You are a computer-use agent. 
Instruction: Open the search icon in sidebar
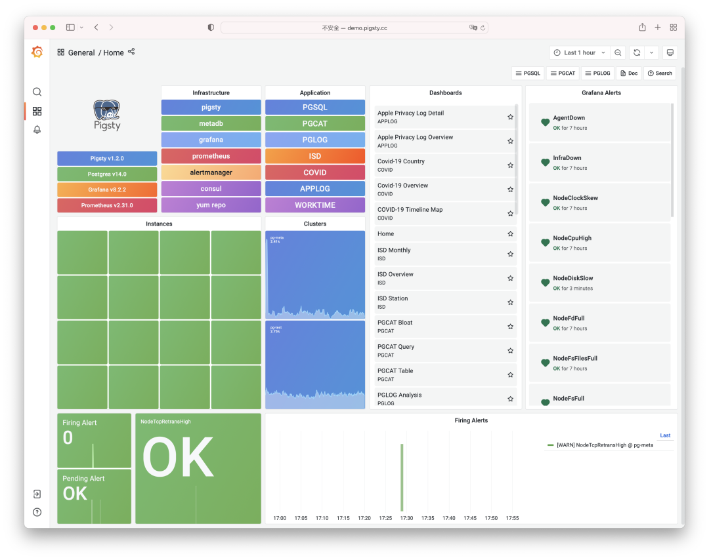[37, 92]
